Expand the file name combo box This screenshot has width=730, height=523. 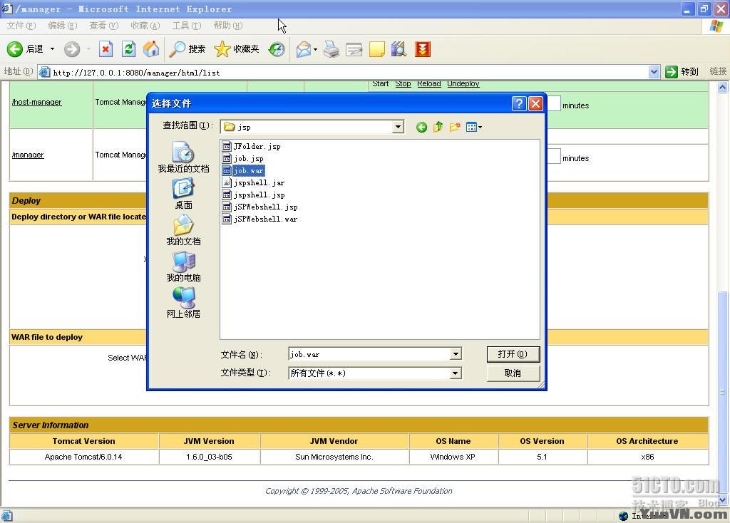click(456, 354)
